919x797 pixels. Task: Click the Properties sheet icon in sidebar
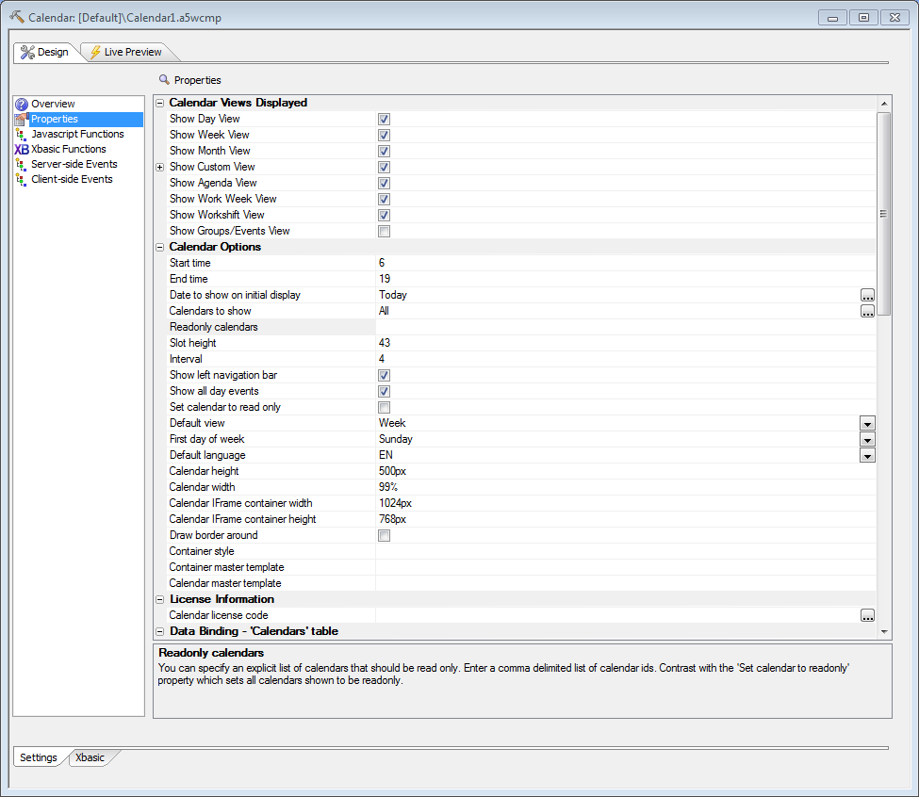pyautogui.click(x=22, y=120)
